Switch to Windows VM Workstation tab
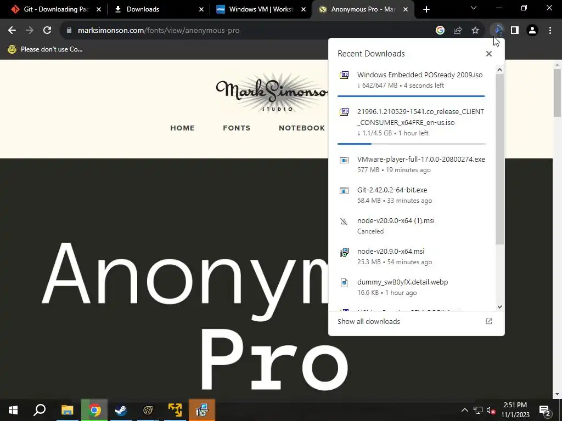 (261, 9)
